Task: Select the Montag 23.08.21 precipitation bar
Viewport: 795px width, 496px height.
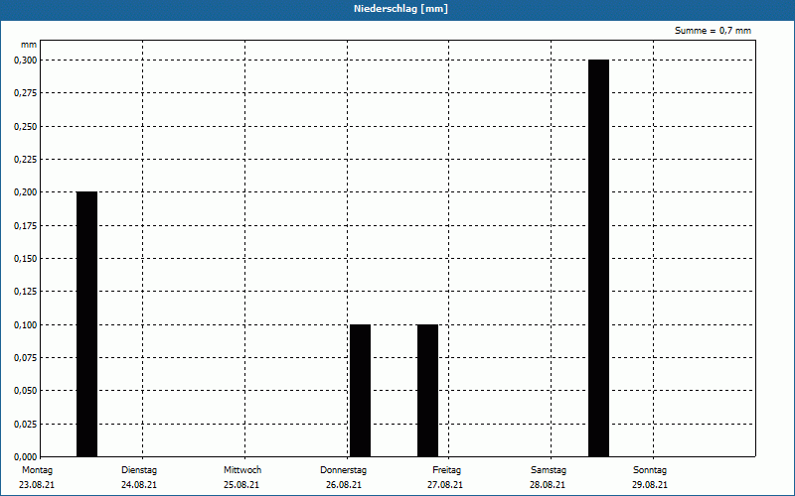Action: 86,324
